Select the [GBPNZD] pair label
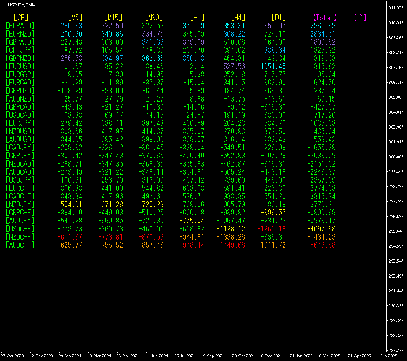 pos(20,58)
